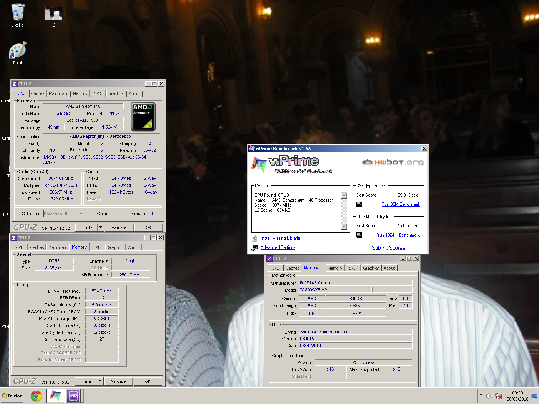This screenshot has height=404, width=539.
Task: Click CPU List scrollbar up arrow
Action: coord(344,195)
